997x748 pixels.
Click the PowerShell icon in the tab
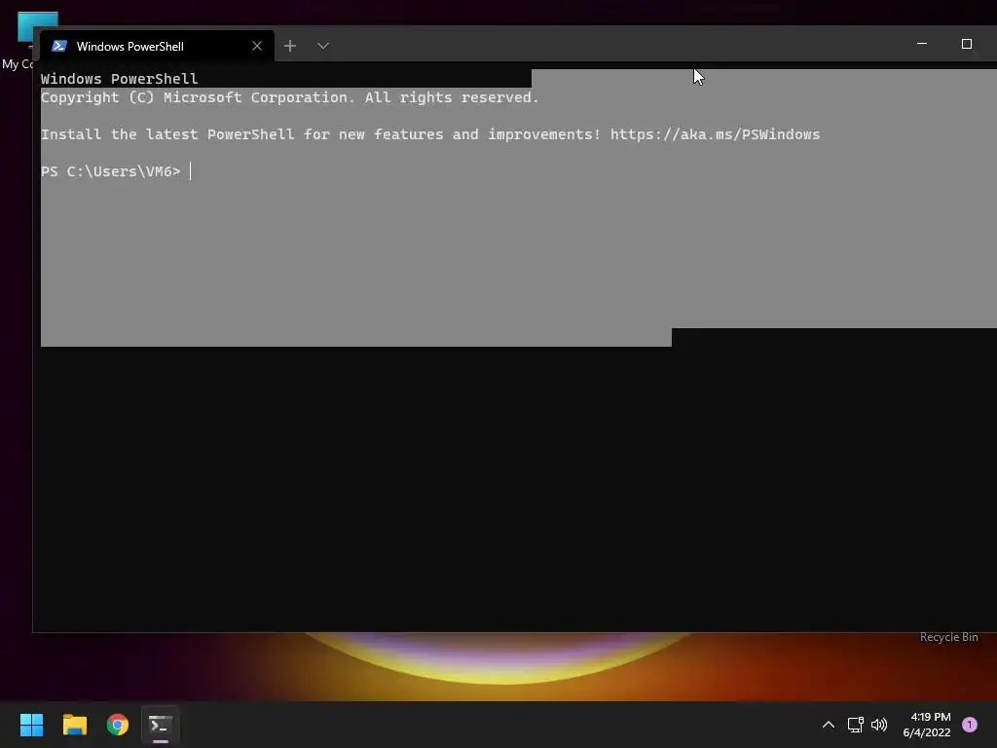[x=59, y=46]
